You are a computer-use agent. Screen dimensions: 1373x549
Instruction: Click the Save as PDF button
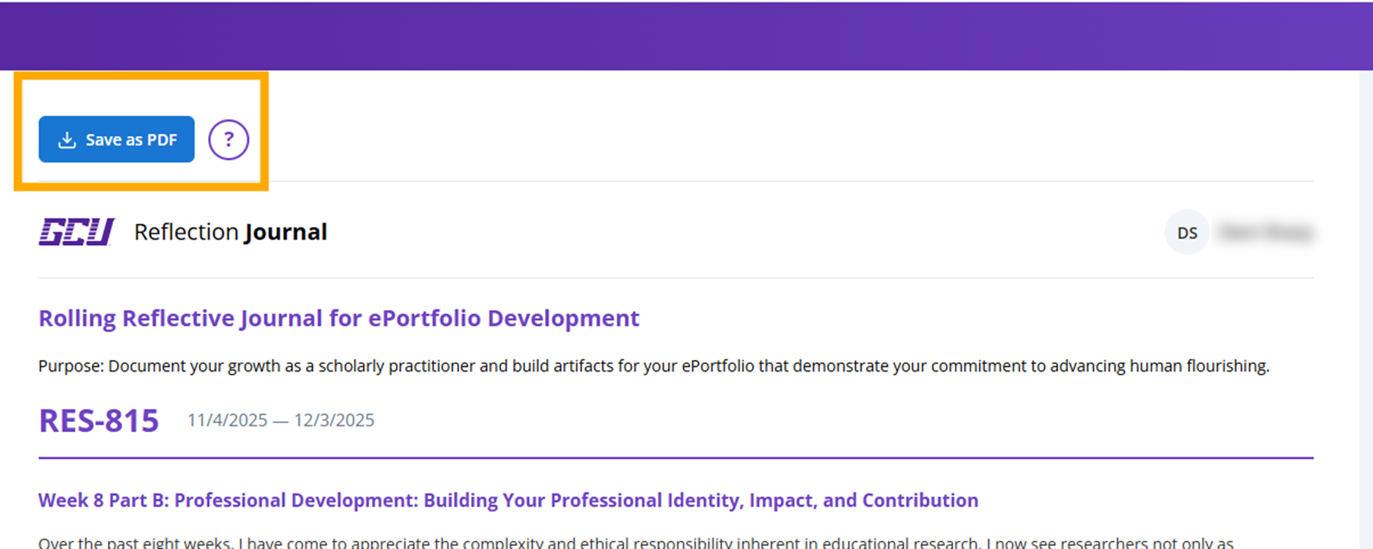pyautogui.click(x=117, y=140)
